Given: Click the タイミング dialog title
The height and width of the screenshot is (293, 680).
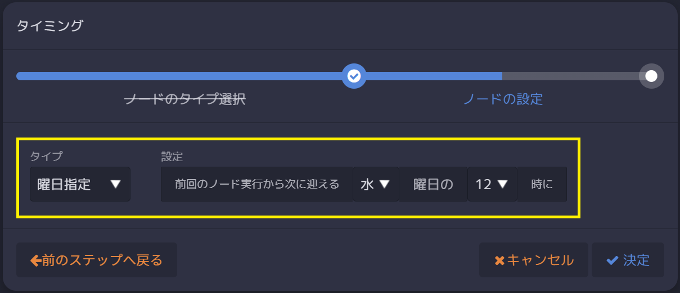Looking at the screenshot, I should tap(49, 26).
